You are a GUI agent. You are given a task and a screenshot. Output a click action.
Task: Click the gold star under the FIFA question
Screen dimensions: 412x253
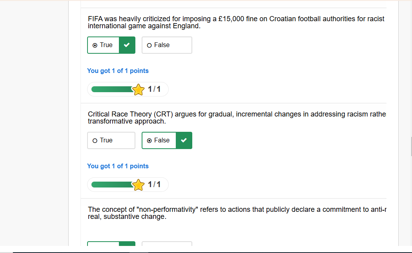click(138, 90)
